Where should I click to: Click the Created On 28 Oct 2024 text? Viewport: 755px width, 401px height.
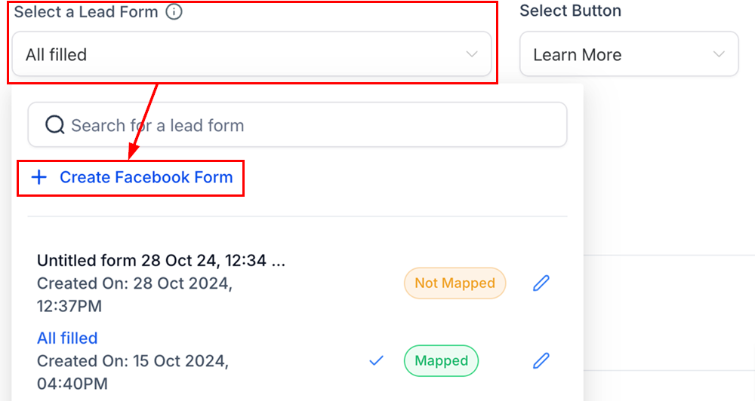pos(135,294)
